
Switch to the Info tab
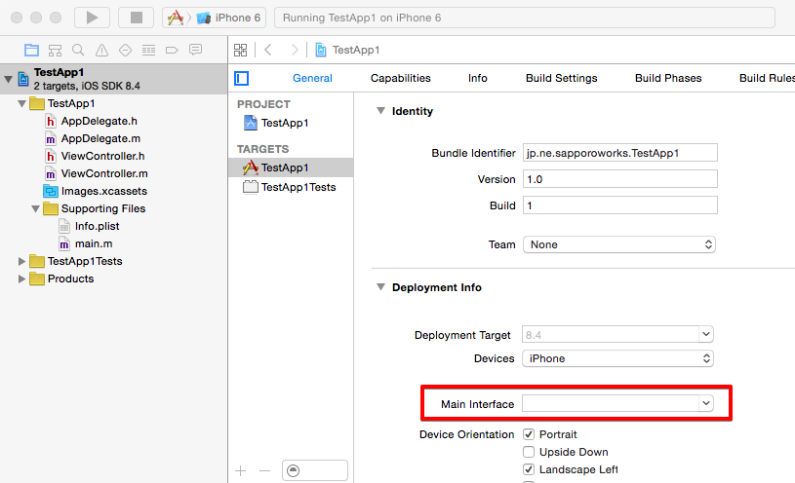click(x=478, y=78)
